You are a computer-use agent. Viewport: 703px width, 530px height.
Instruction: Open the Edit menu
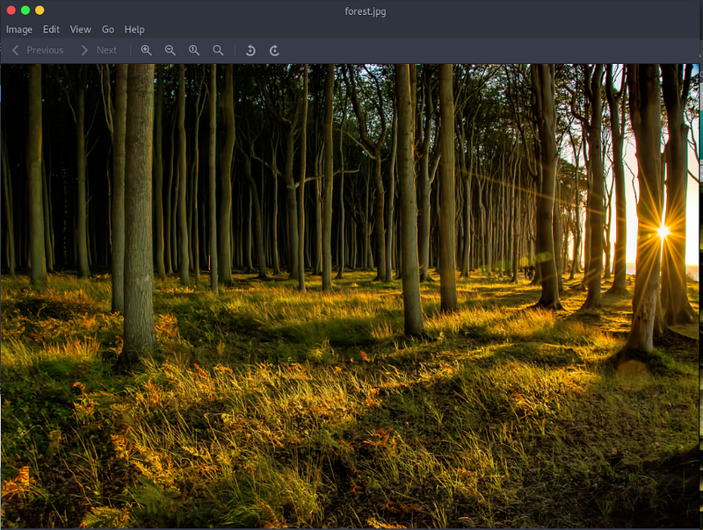pyautogui.click(x=51, y=29)
